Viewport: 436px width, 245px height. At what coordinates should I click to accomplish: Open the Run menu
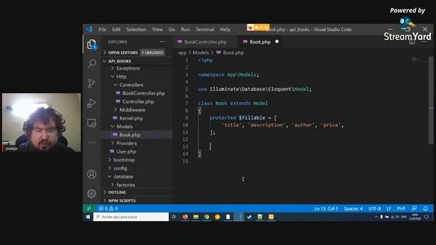pos(185,29)
